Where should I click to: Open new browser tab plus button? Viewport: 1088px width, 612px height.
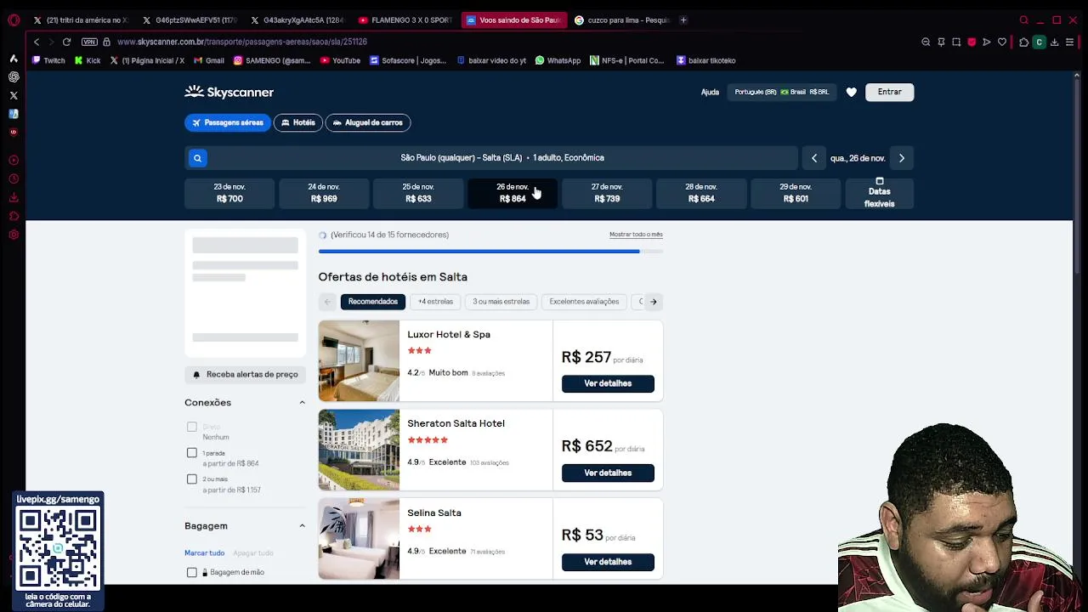(x=683, y=20)
